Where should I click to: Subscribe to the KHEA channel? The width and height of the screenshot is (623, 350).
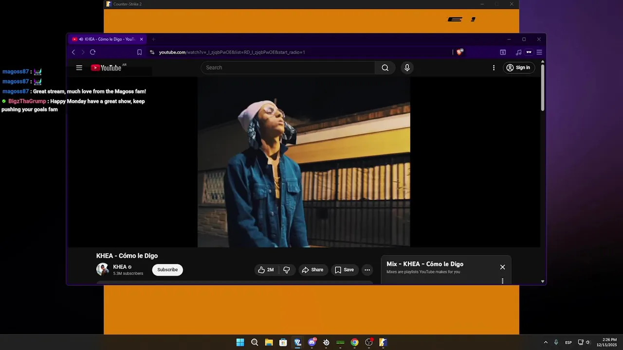pyautogui.click(x=167, y=270)
